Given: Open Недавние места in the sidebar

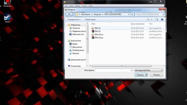Looking at the screenshot, I should point(79,31).
